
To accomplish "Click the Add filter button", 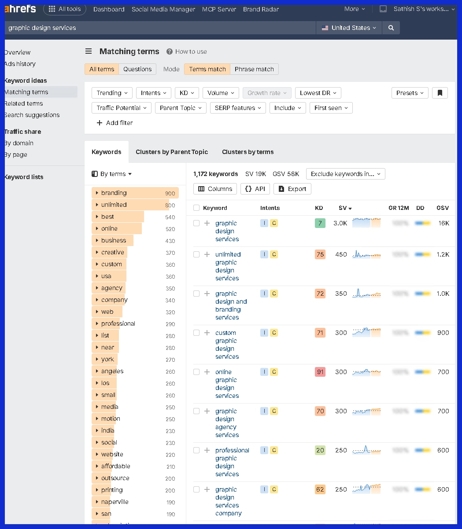I will coord(114,123).
